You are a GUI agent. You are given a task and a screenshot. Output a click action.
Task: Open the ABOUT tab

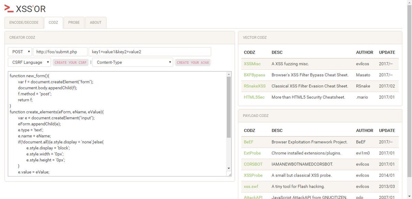(95, 23)
